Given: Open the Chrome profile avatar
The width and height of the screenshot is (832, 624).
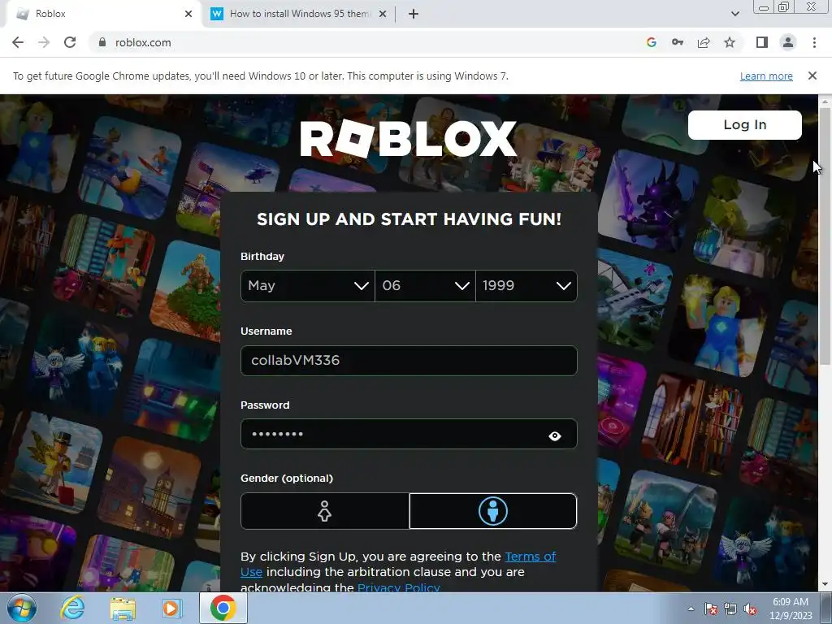Looking at the screenshot, I should click(788, 42).
